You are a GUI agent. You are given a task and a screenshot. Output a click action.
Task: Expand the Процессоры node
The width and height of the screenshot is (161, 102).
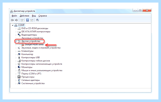point(16,77)
